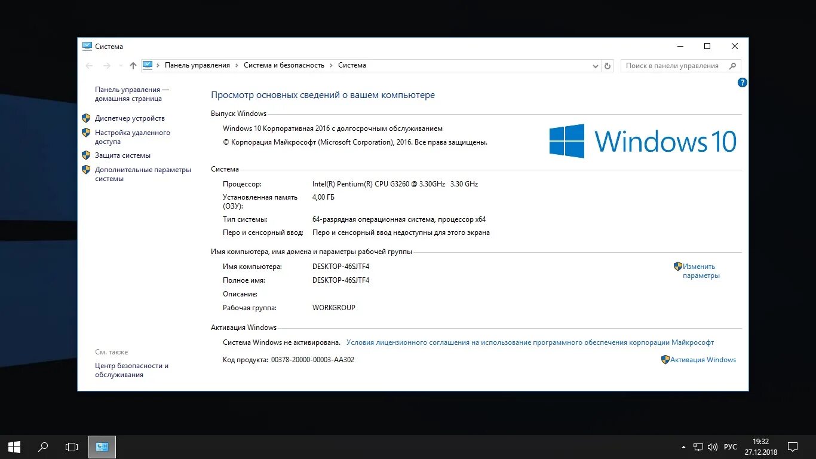816x459 pixels.
Task: Open Панель управления — домашняя страница
Action: 132,94
